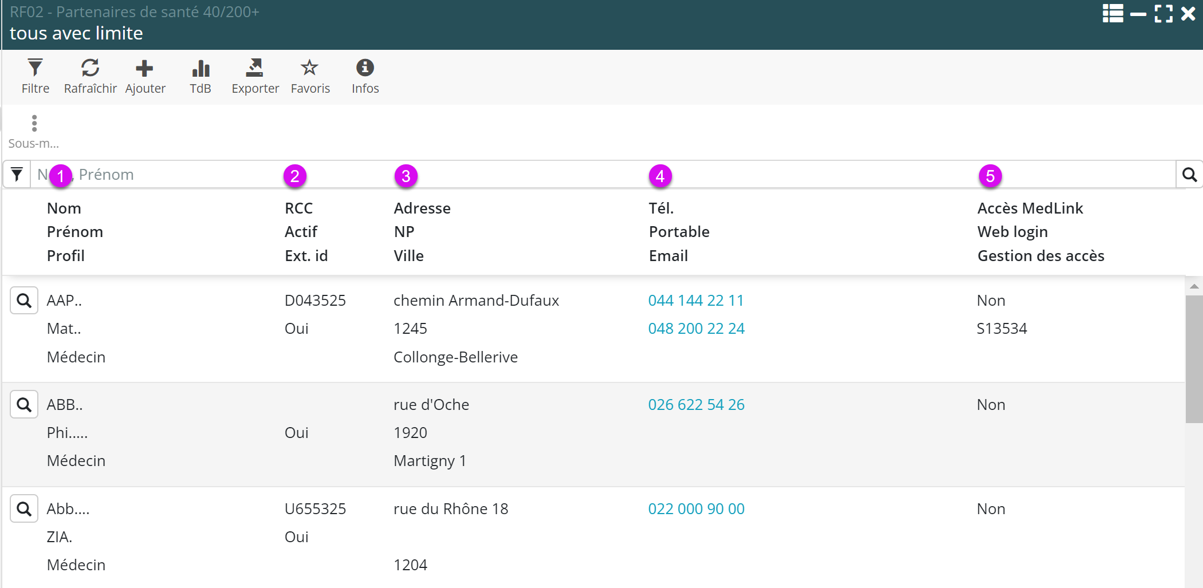Toggle the search bar filter funnel
Viewport: 1203px width, 588px height.
17,174
